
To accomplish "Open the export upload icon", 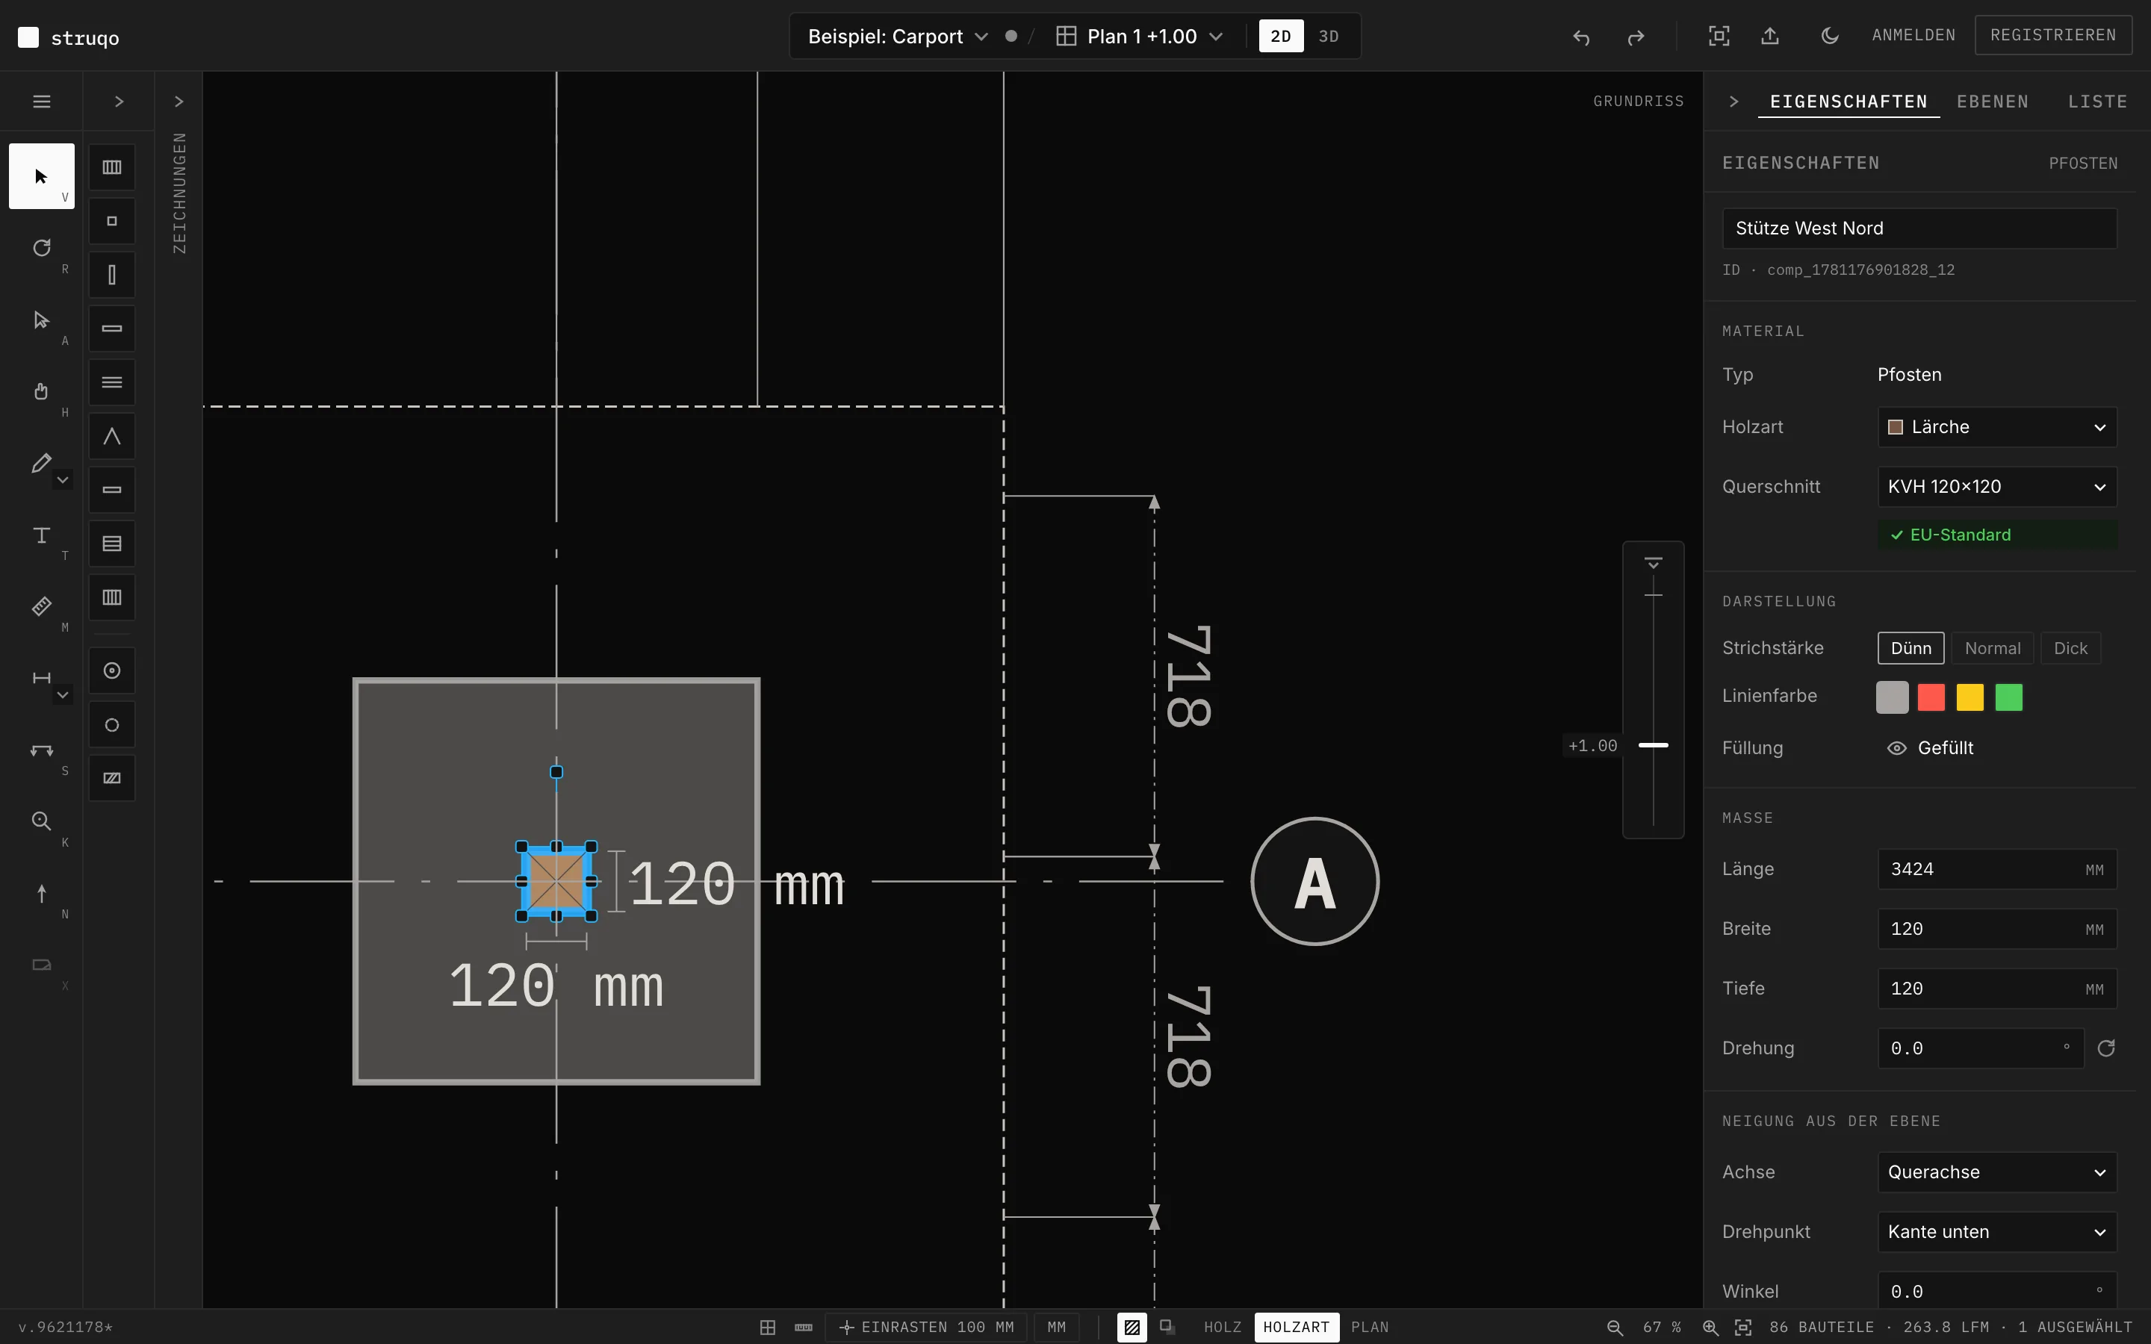I will click(1769, 36).
